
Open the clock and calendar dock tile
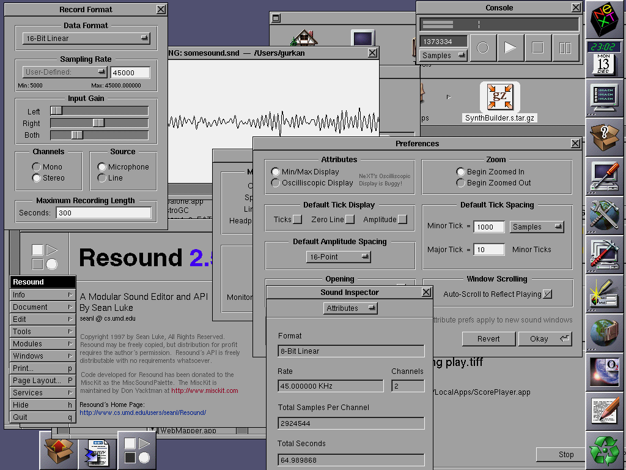click(x=604, y=58)
